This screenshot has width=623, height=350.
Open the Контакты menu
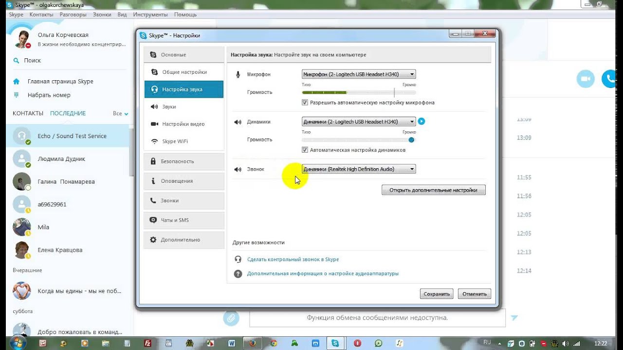click(x=41, y=15)
